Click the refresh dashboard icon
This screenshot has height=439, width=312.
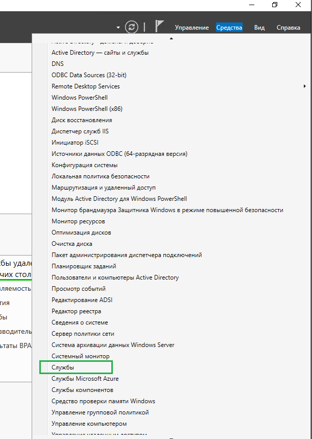132,27
